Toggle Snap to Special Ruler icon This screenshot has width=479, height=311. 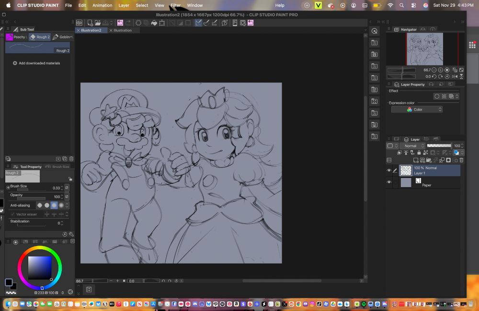[x=206, y=23]
